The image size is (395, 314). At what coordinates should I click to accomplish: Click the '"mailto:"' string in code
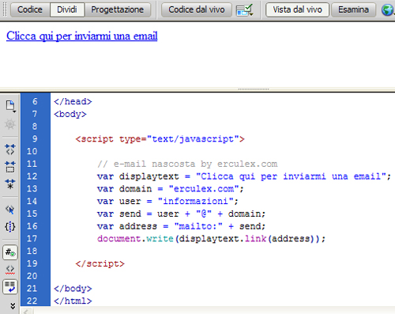click(x=198, y=226)
